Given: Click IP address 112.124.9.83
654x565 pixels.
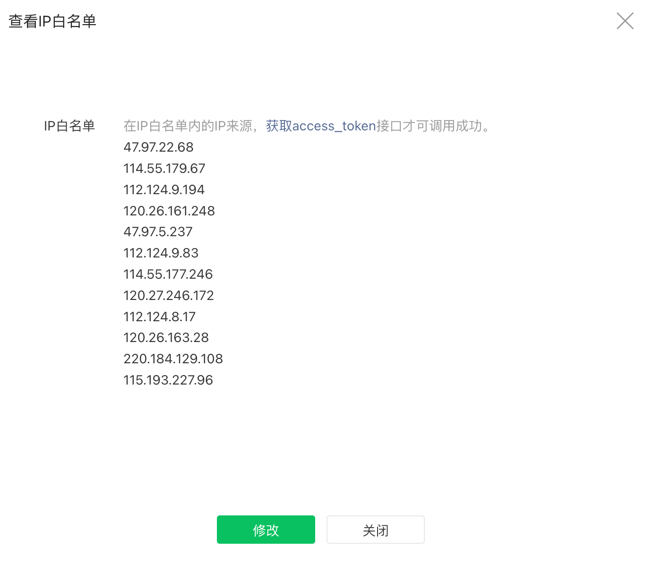Looking at the screenshot, I should tap(161, 253).
